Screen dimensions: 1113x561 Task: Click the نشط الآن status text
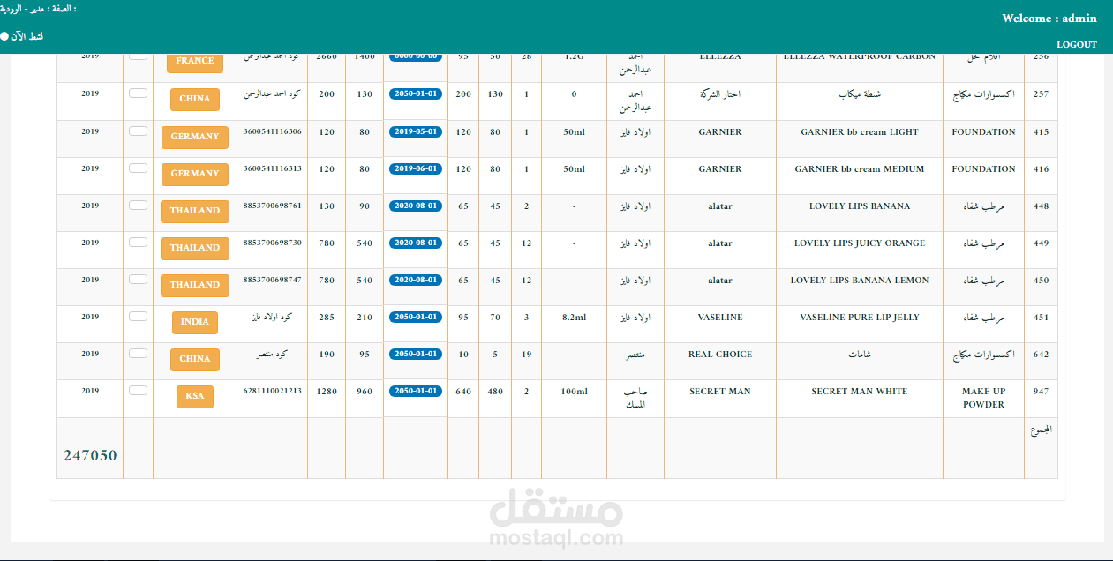pyautogui.click(x=28, y=36)
